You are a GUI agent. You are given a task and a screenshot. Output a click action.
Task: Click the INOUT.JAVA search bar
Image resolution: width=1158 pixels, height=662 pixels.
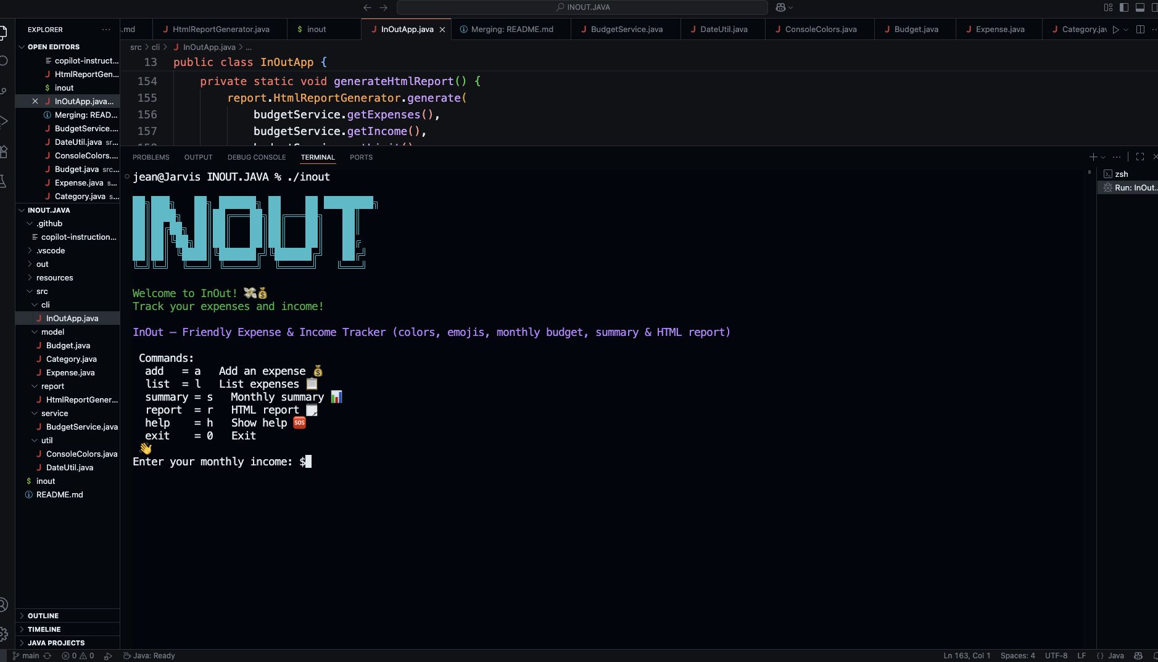coord(582,7)
